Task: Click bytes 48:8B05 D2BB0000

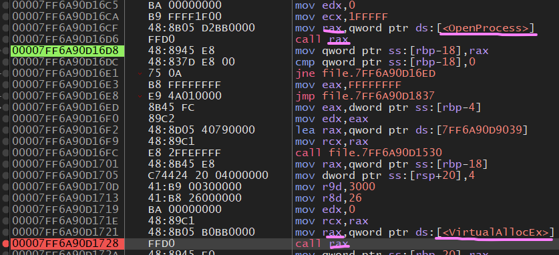Action: [x=201, y=28]
